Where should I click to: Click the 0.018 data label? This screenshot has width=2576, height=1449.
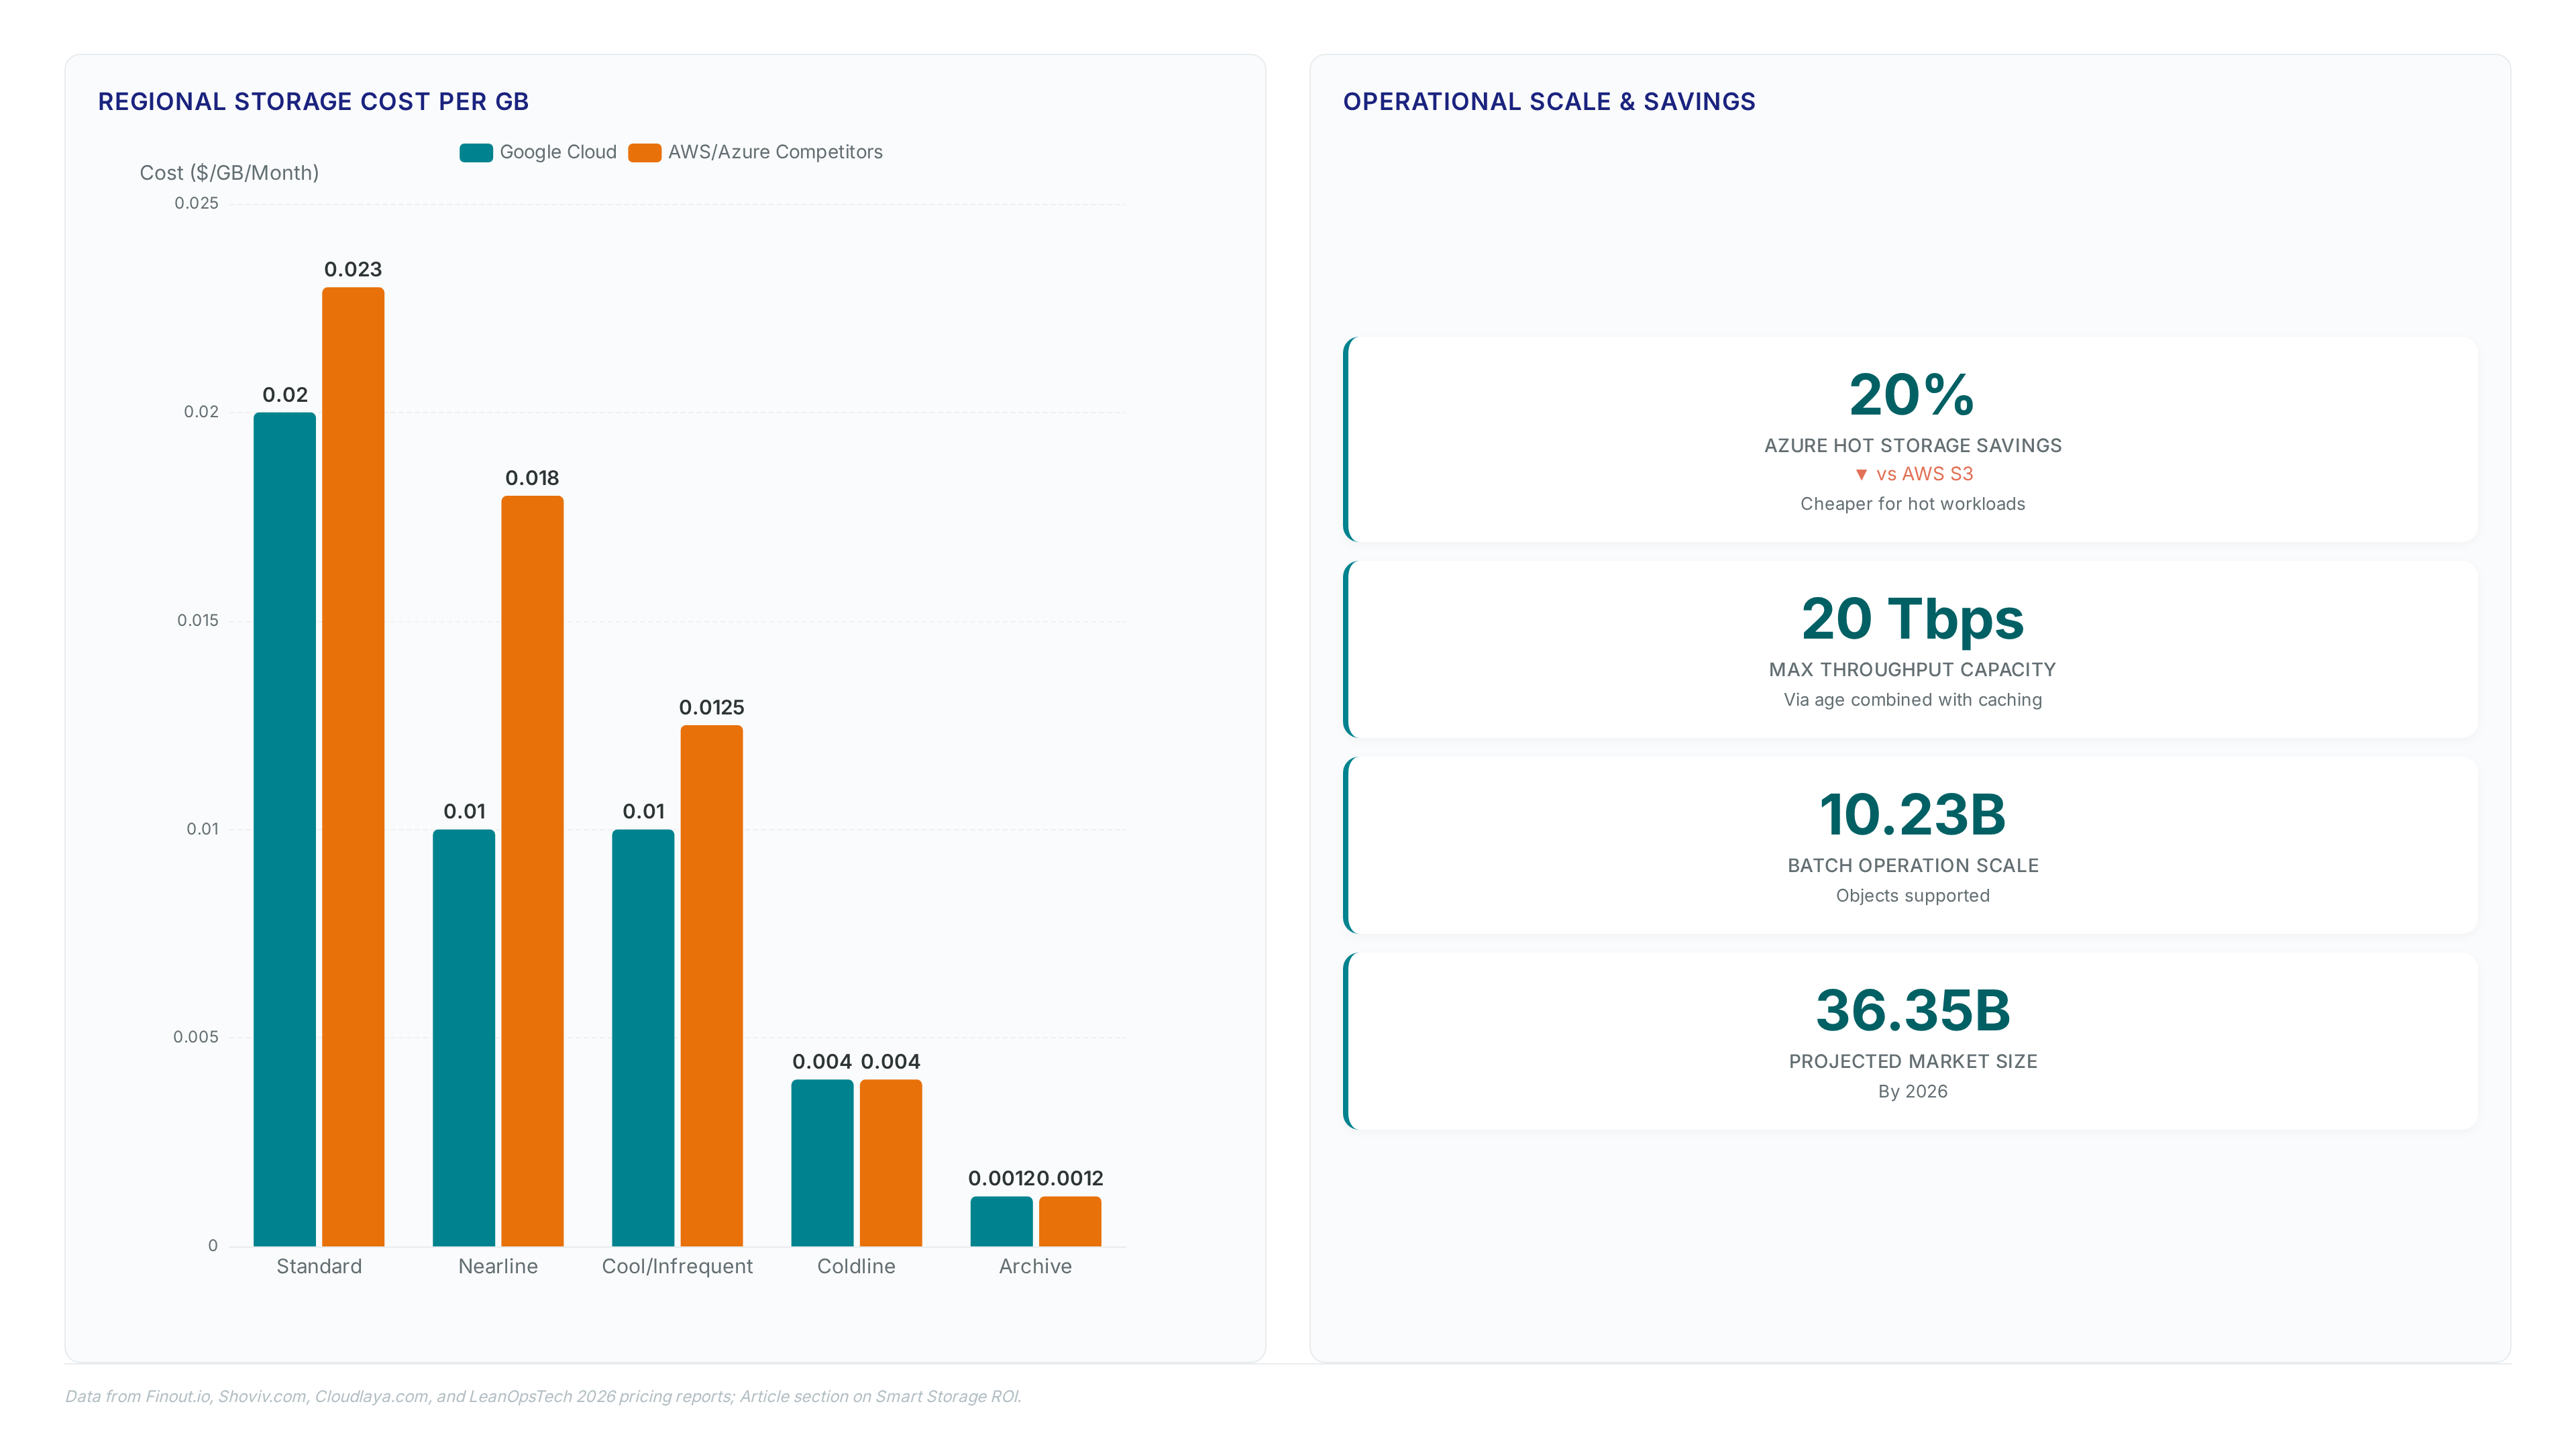(x=532, y=478)
